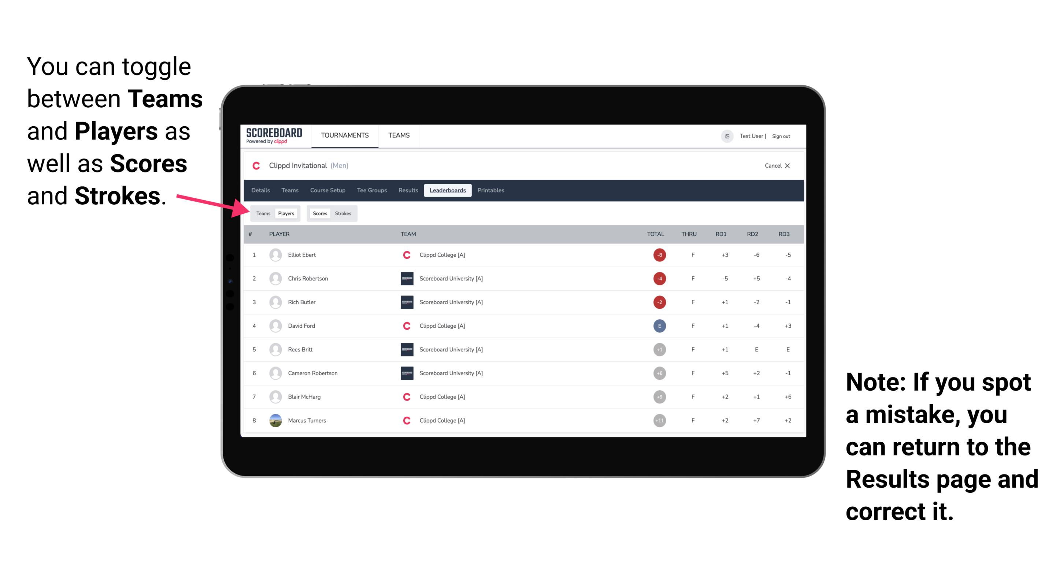Select the Results tab
This screenshot has height=562, width=1045.
click(408, 190)
